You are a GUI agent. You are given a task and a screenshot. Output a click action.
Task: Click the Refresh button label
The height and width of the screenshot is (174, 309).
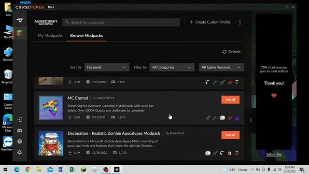[x=234, y=52]
